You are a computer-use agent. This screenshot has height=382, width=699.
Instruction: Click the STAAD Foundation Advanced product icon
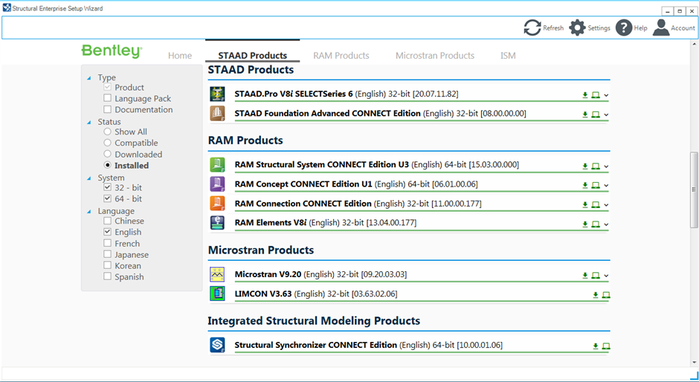click(218, 114)
